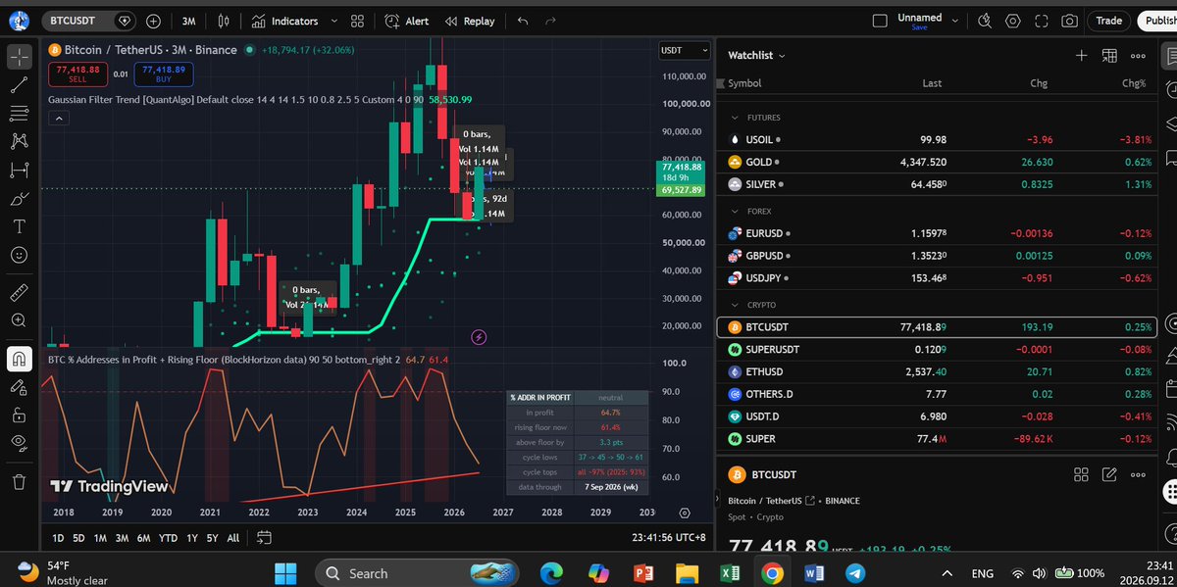Open the emoji icons tool

point(19,255)
